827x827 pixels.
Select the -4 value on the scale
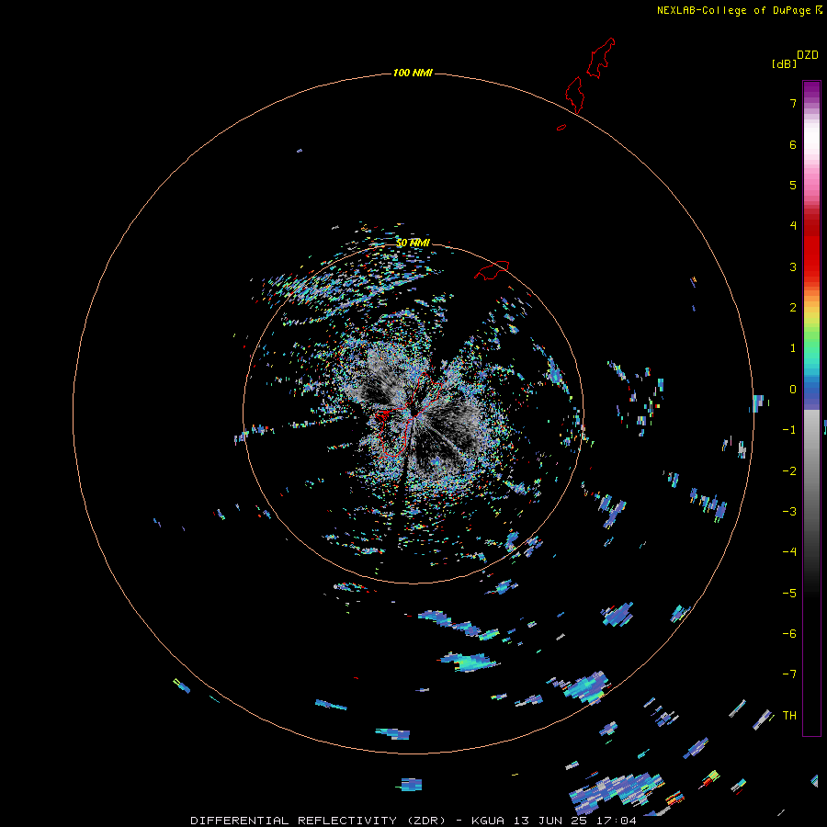point(789,552)
